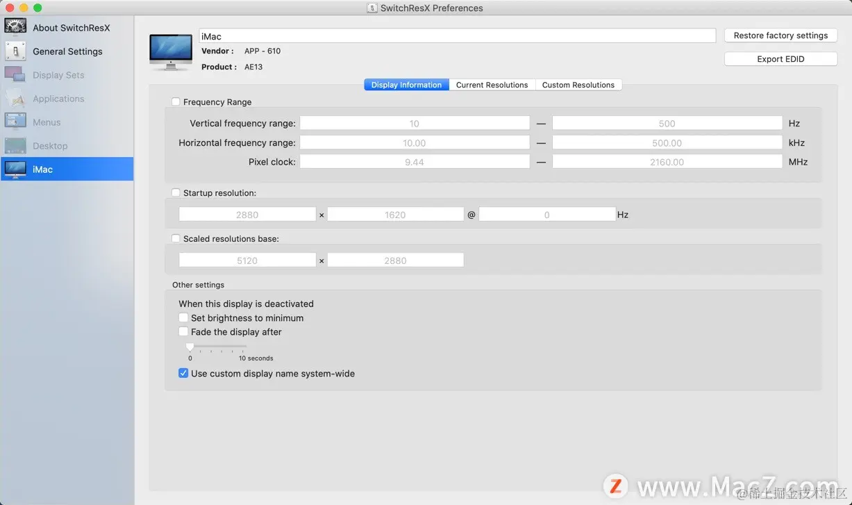Click the Applications sidebar icon
852x505 pixels.
coord(15,98)
